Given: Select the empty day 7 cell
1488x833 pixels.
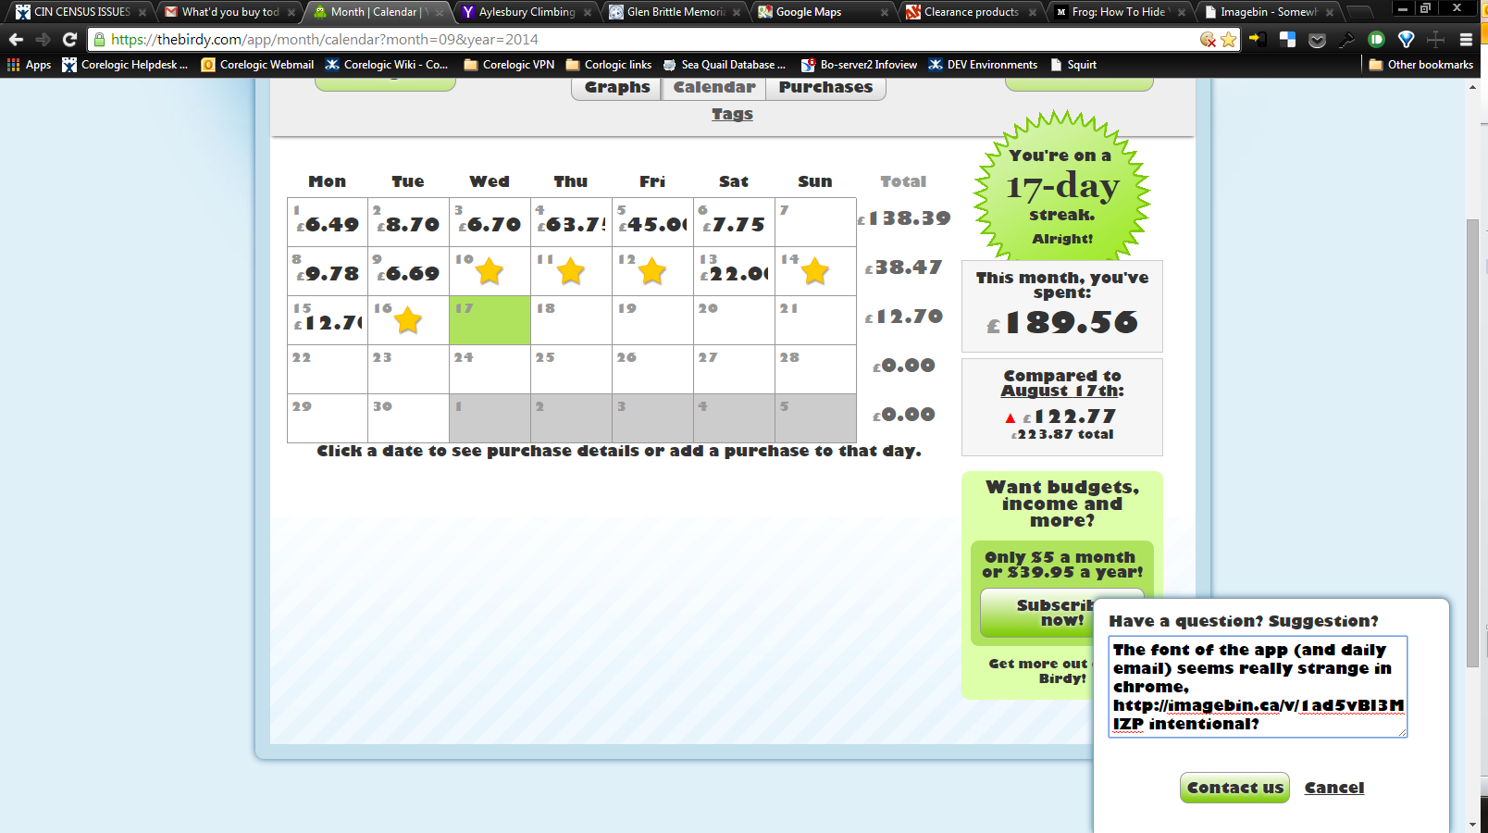Looking at the screenshot, I should 815,222.
